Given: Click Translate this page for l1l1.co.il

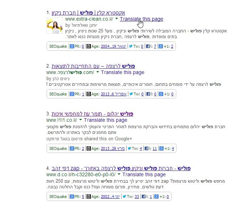Looking at the screenshot, I should pyautogui.click(x=105, y=120).
